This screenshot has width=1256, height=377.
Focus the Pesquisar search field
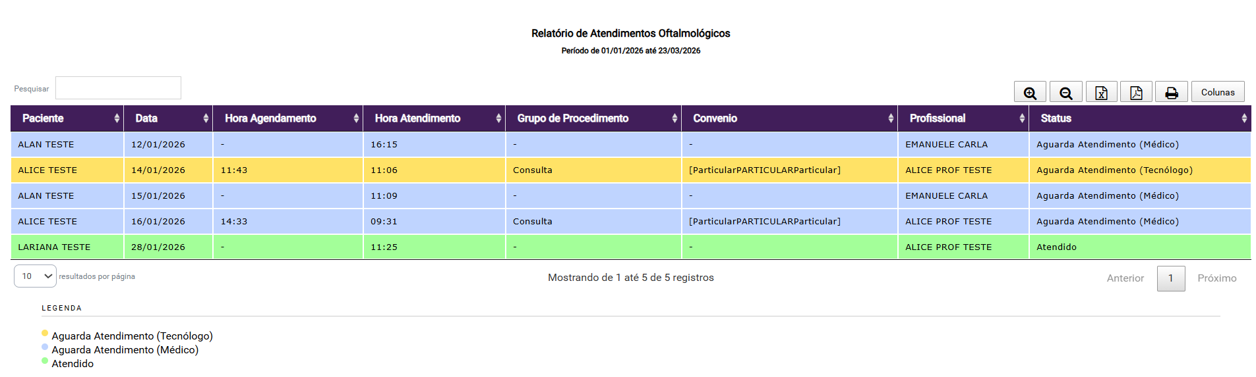point(118,88)
